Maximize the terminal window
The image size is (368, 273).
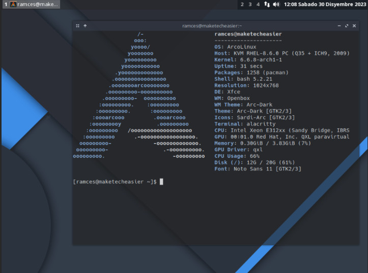pyautogui.click(x=347, y=26)
